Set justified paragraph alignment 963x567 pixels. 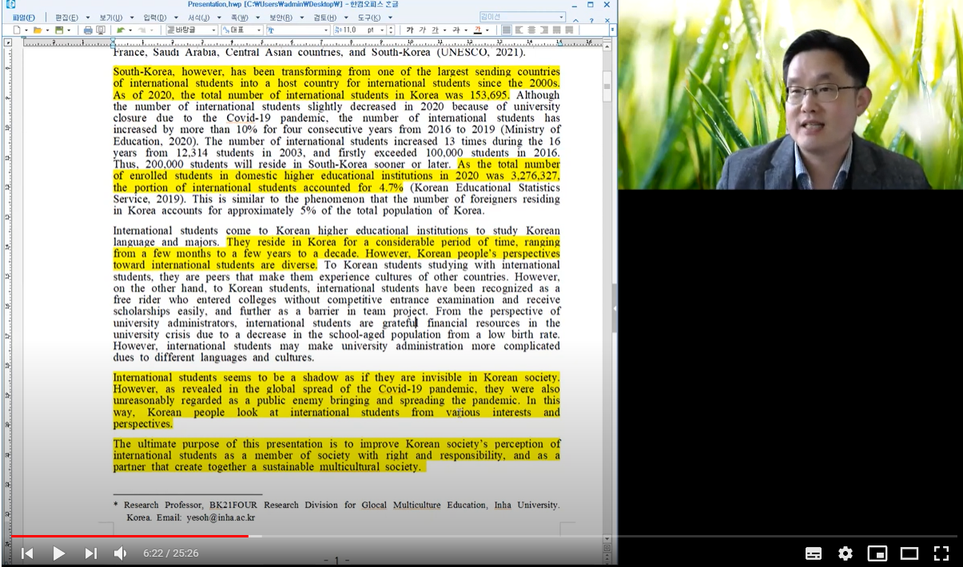pyautogui.click(x=507, y=30)
